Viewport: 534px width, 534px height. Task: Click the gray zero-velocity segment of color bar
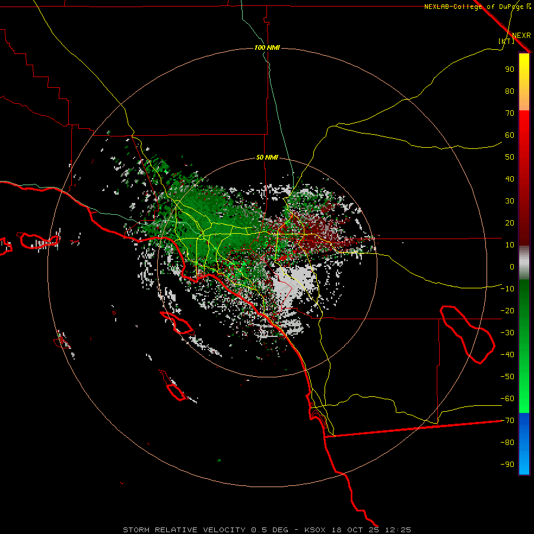[524, 263]
